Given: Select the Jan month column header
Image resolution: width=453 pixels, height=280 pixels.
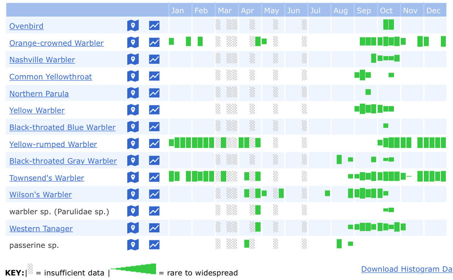Looking at the screenshot, I should tap(177, 11).
